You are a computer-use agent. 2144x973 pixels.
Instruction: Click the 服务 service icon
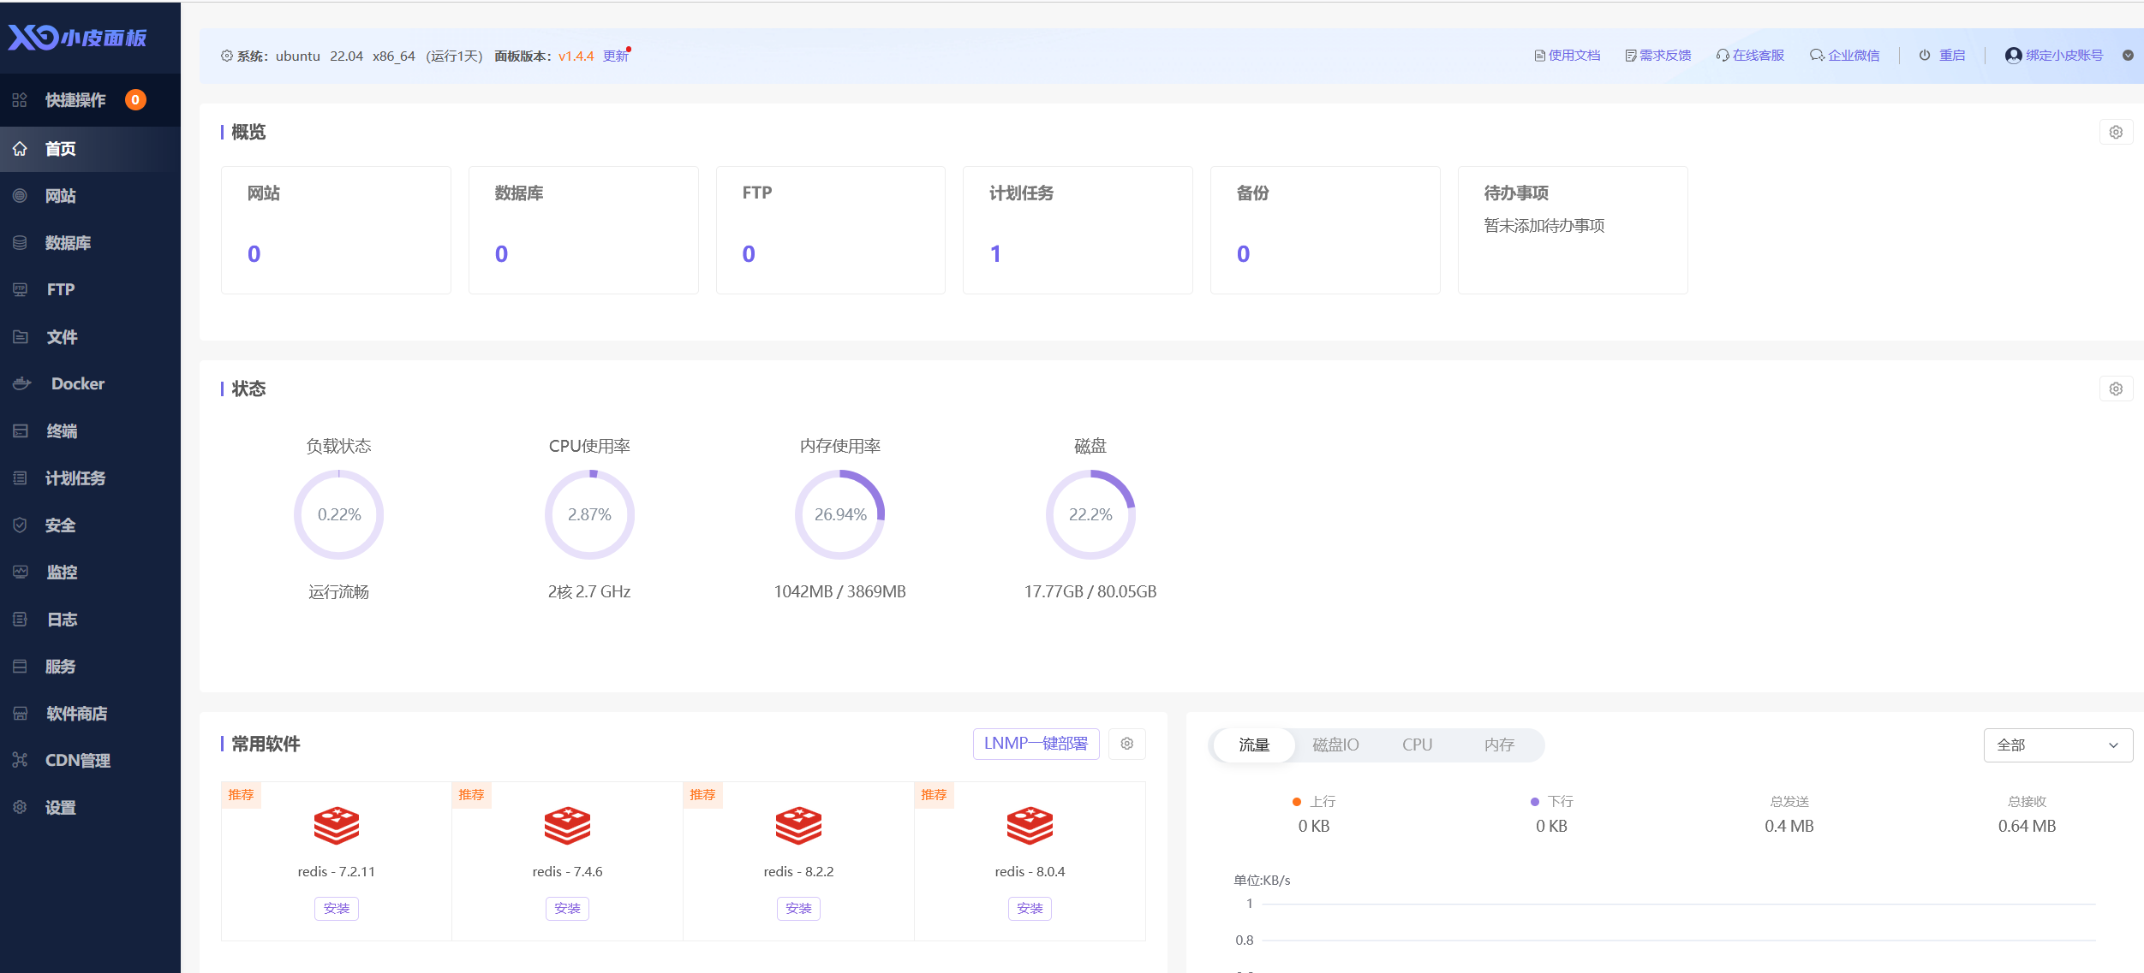click(20, 667)
